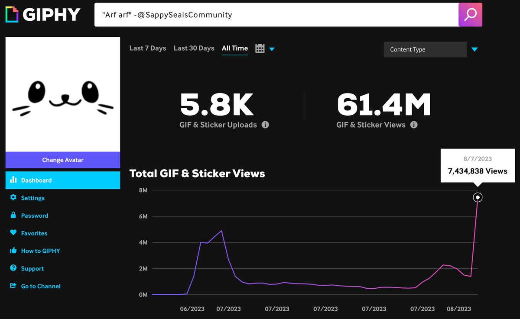Image resolution: width=520 pixels, height=319 pixels.
Task: Open the Content Type dropdown
Action: [x=425, y=49]
